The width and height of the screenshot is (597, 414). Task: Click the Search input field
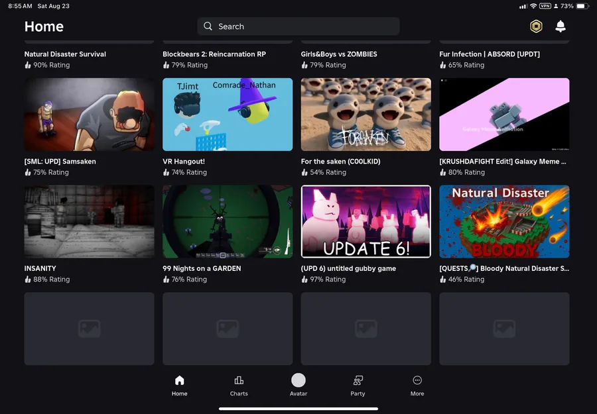click(298, 26)
